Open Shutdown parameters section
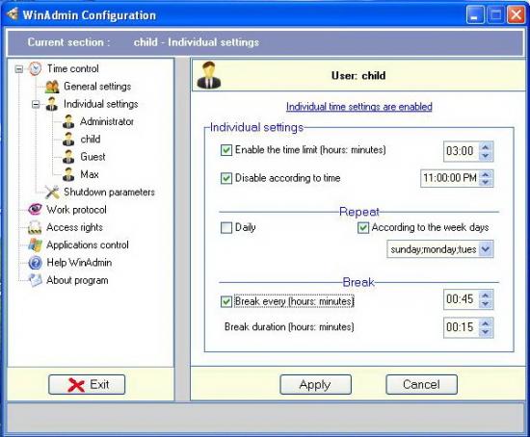The width and height of the screenshot is (530, 437). pyautogui.click(x=109, y=192)
